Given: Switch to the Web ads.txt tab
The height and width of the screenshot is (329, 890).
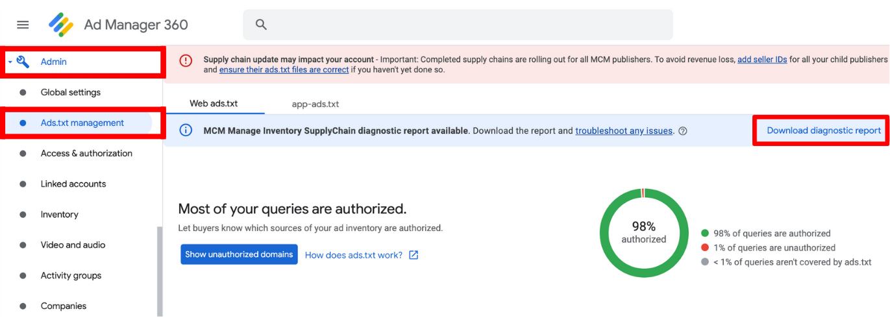Looking at the screenshot, I should pyautogui.click(x=214, y=103).
